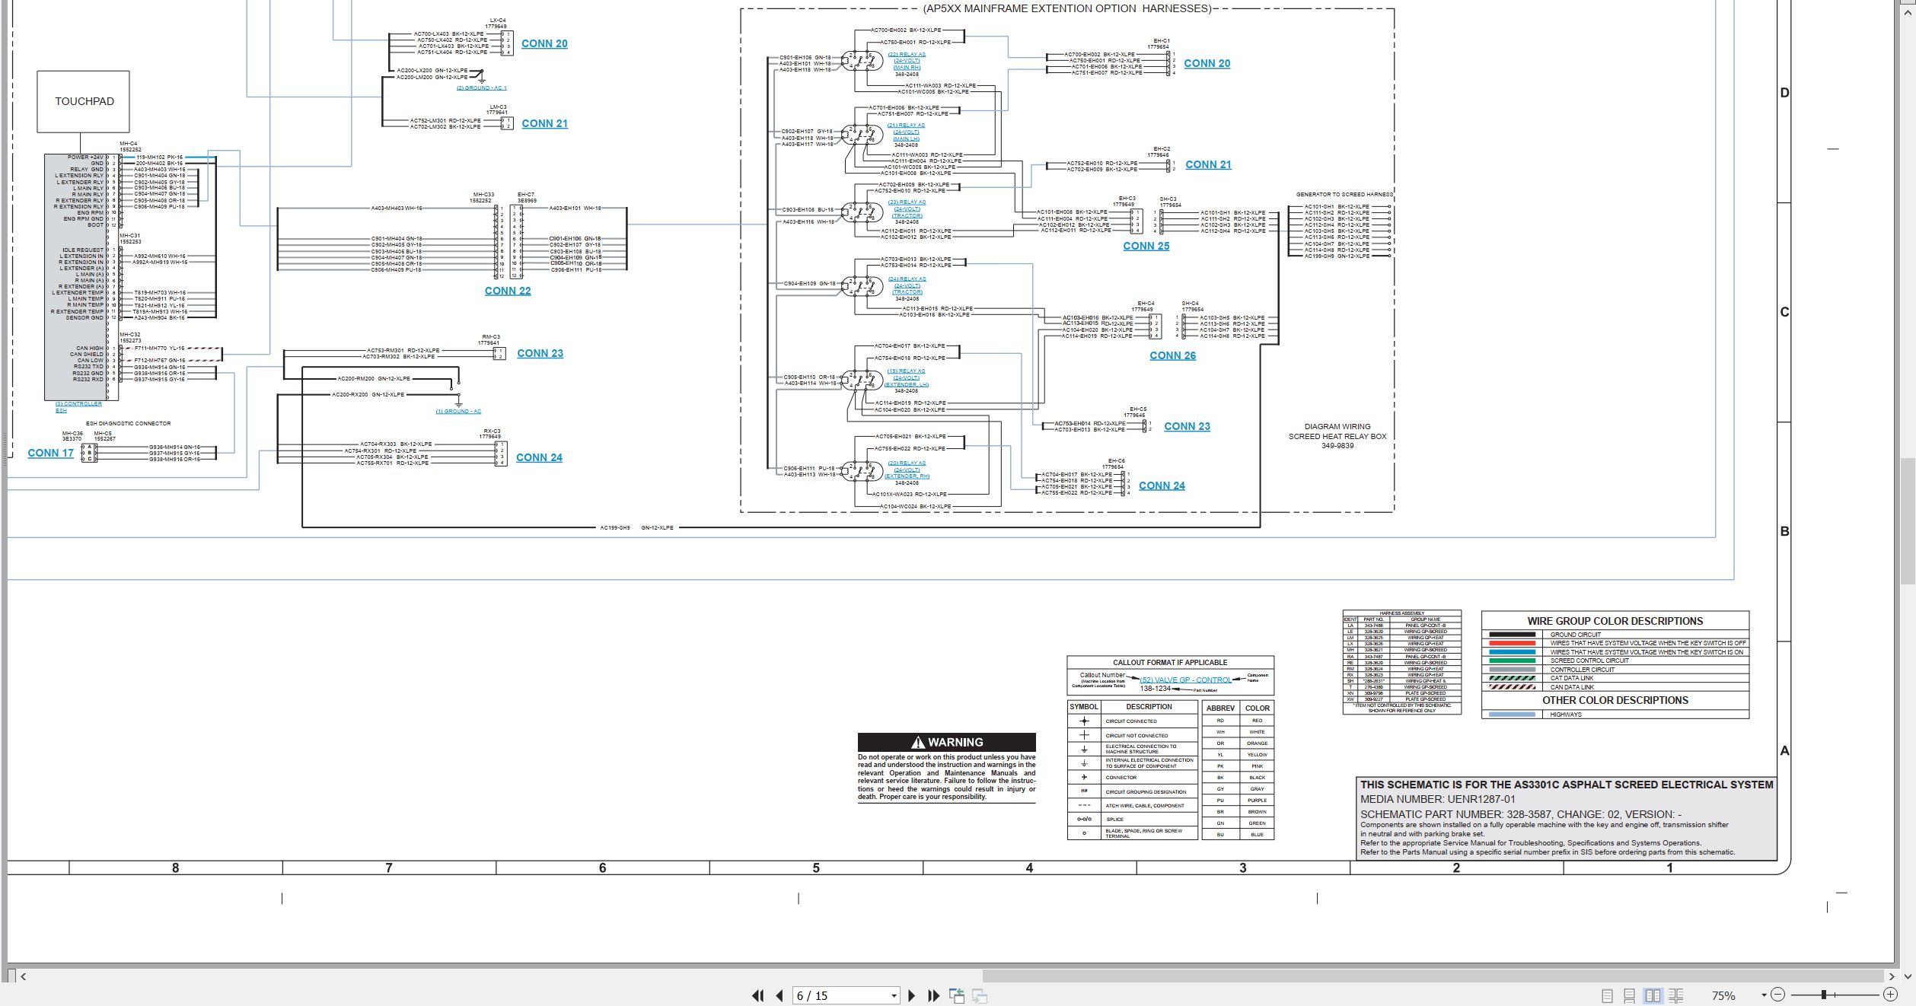1916x1006 pixels.
Task: Open CONN 21 link beside EH-C2 connector
Action: [x=1208, y=164]
